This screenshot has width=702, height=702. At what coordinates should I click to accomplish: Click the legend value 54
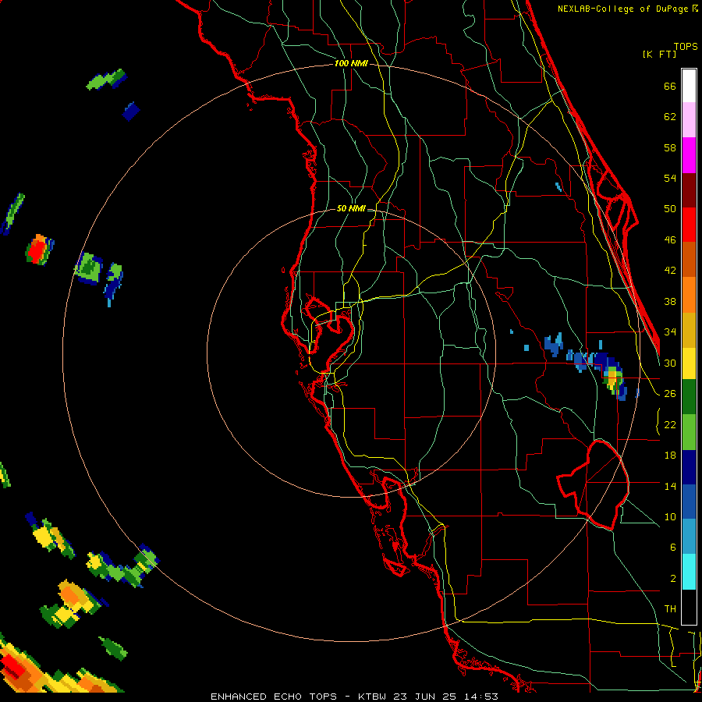pyautogui.click(x=670, y=178)
